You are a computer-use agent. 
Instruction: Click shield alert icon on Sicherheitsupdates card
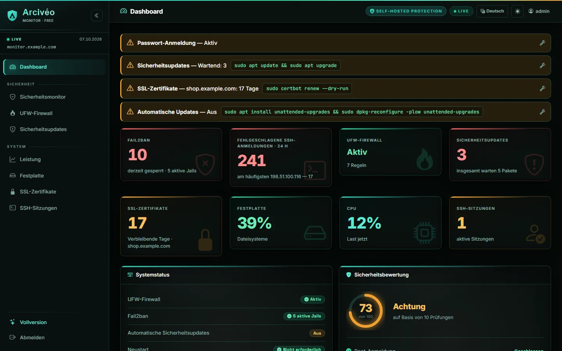[534, 165]
